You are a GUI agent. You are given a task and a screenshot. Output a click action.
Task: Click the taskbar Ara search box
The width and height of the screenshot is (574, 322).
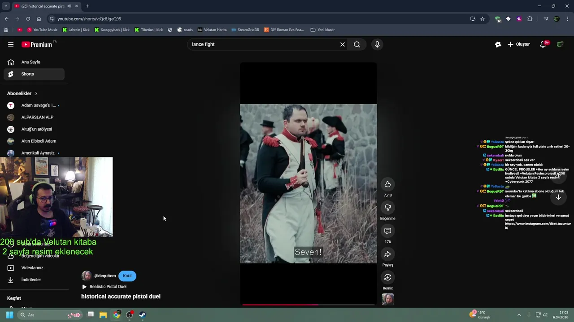point(50,315)
